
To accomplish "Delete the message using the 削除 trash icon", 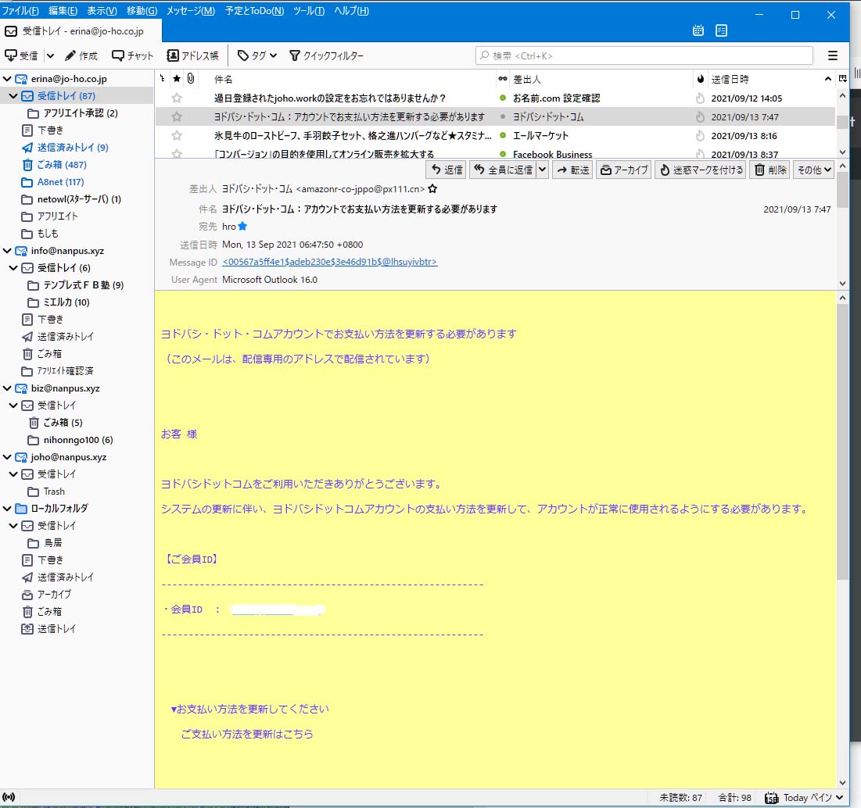I will [769, 170].
